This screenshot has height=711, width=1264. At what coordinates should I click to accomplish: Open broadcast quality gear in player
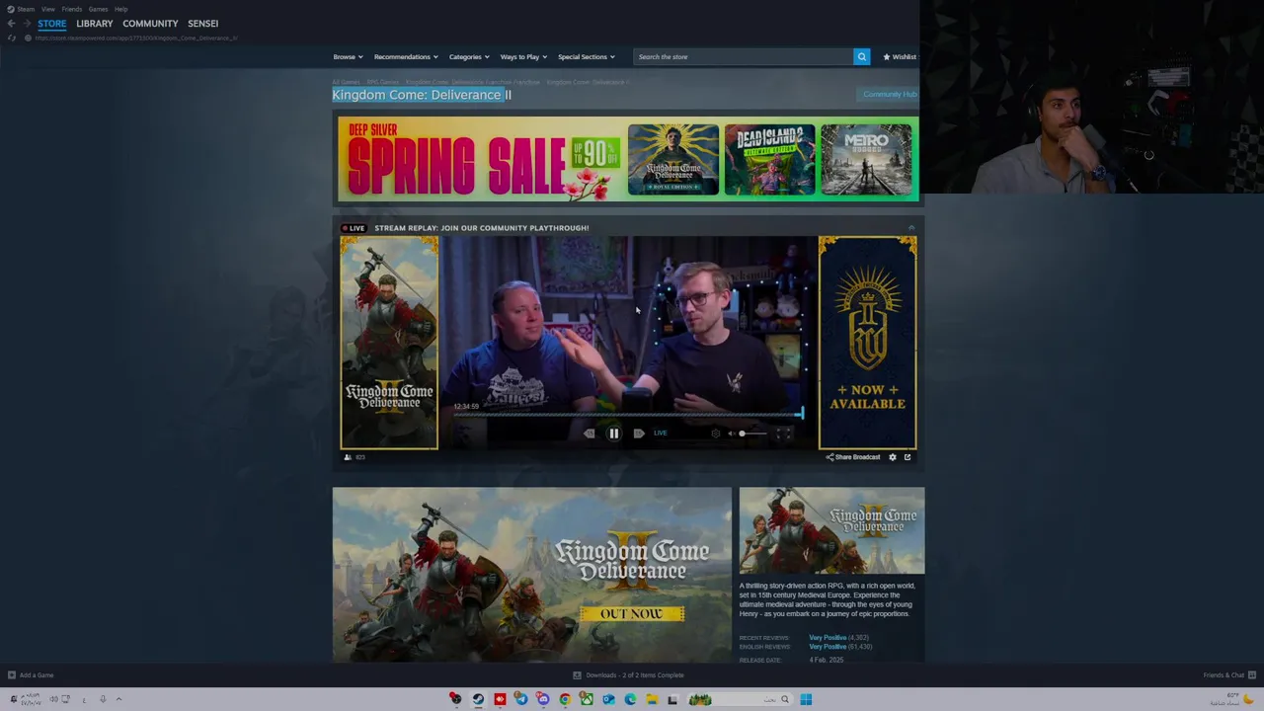(716, 433)
